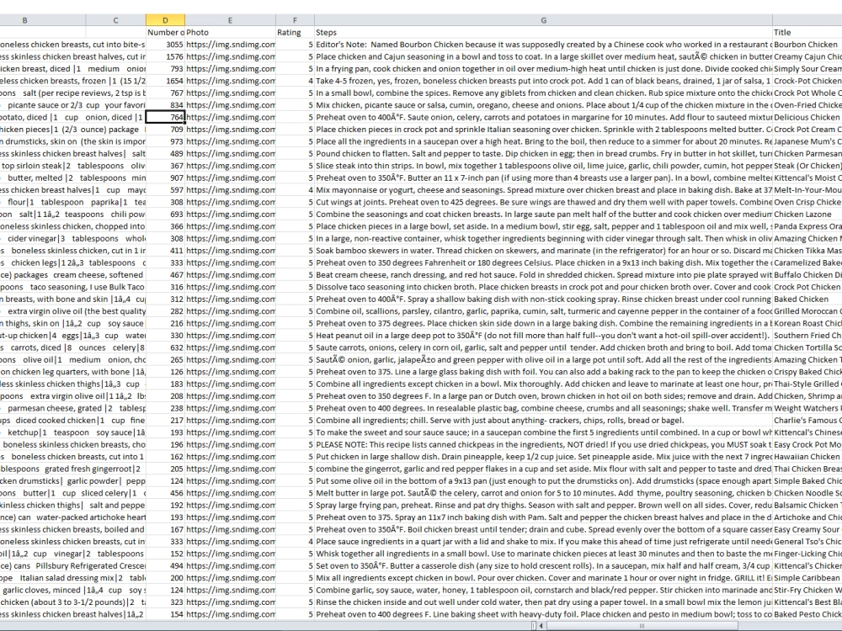
Task: Select steps cell starting 'Take 4-5 frozen, yes, frozen'
Action: tap(543, 81)
